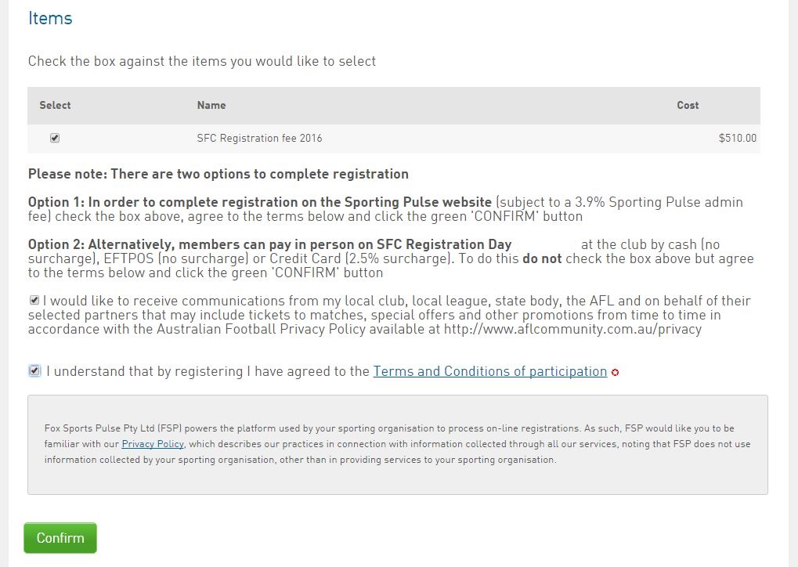Open Terms and Conditions of participation link

click(489, 371)
